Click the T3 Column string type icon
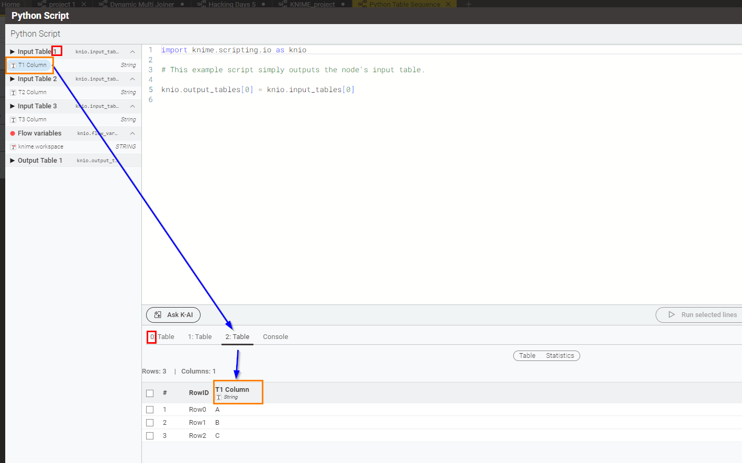This screenshot has width=742, height=463. [x=13, y=120]
